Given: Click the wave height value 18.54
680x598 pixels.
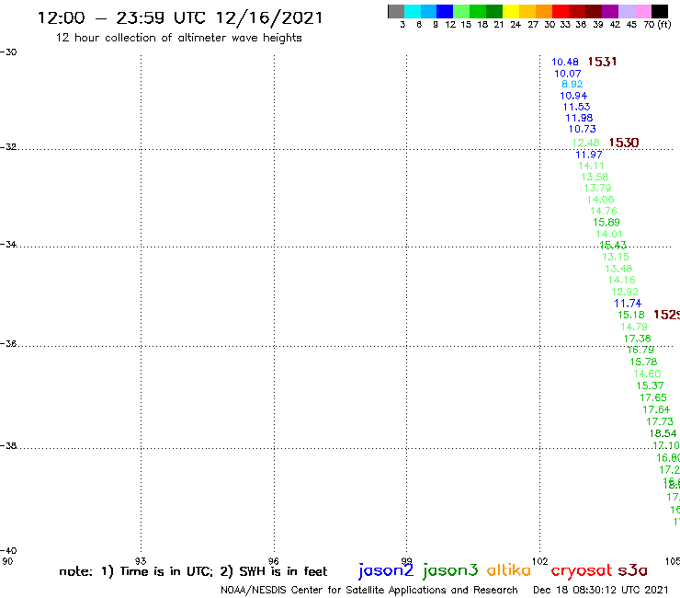Looking at the screenshot, I should [663, 433].
